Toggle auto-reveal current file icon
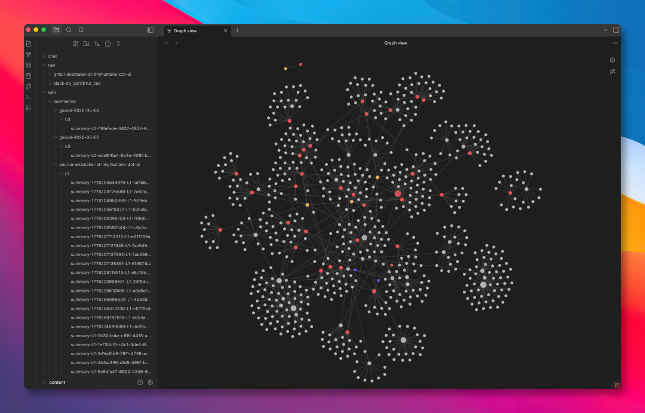 point(107,44)
